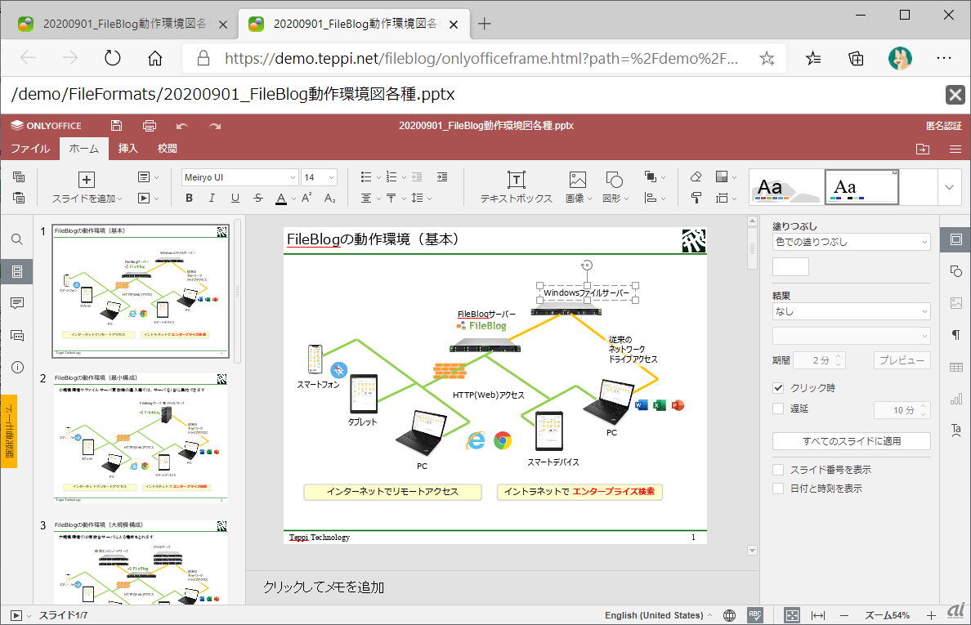This screenshot has height=625, width=971.
Task: Click the Print icon
Action: pyautogui.click(x=150, y=126)
